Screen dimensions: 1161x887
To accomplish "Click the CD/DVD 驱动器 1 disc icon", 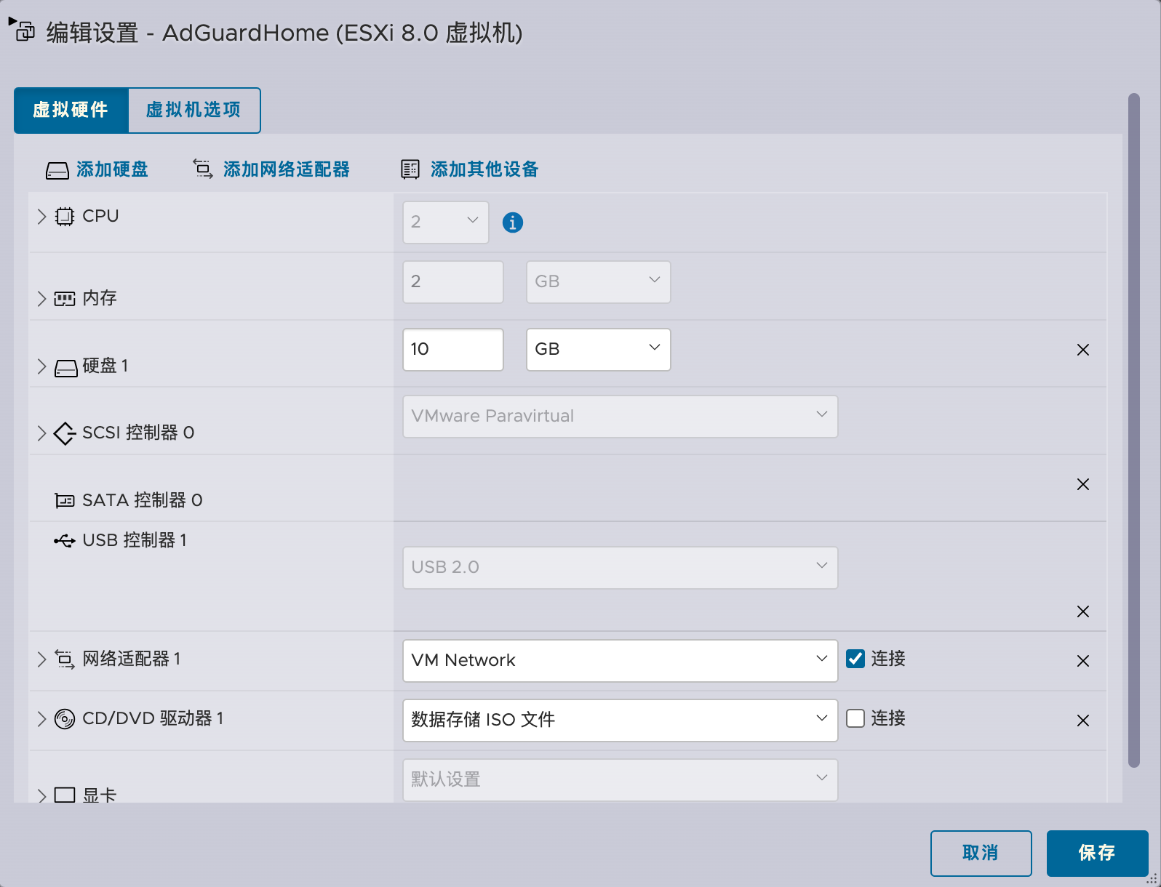I will tap(65, 719).
